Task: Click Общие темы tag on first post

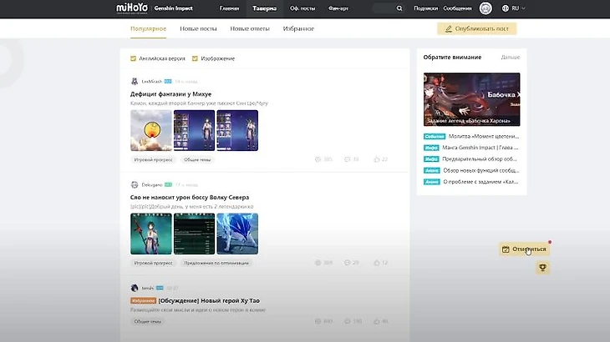Action: [x=197, y=159]
